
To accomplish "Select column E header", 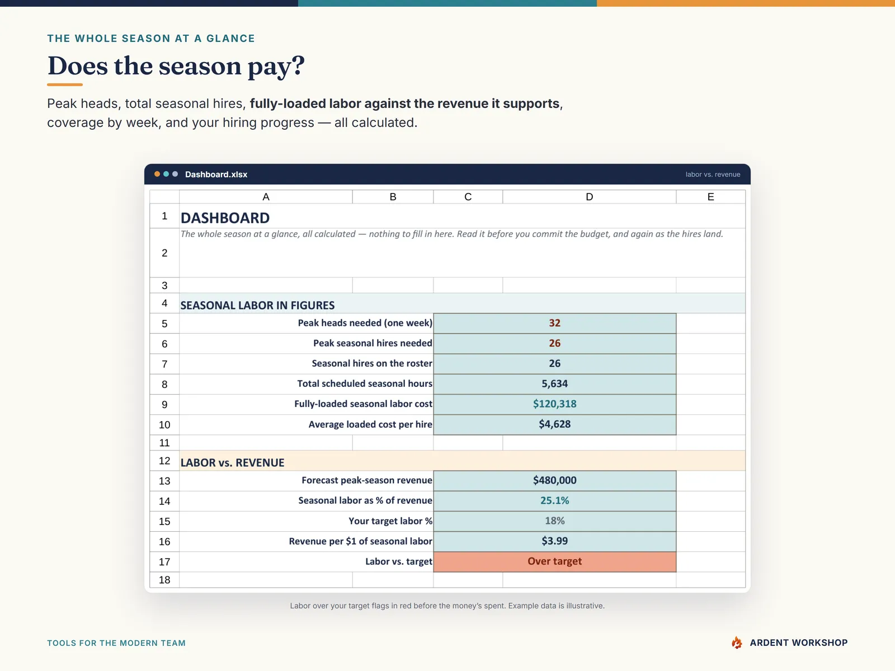I will click(x=710, y=197).
